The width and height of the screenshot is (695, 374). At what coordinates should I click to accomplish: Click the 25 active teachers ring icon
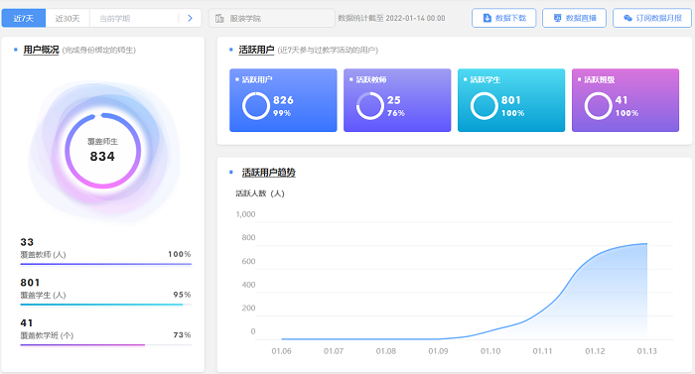coord(370,106)
